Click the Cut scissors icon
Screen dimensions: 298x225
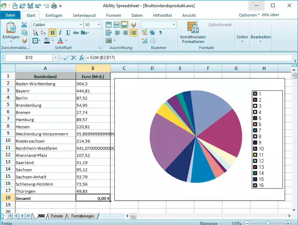coord(24,25)
